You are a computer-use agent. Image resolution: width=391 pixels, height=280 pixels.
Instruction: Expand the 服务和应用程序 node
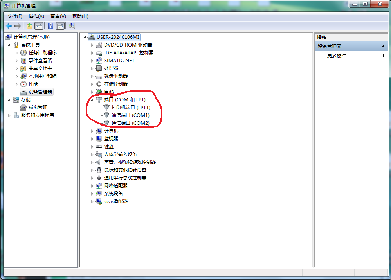click(9, 115)
